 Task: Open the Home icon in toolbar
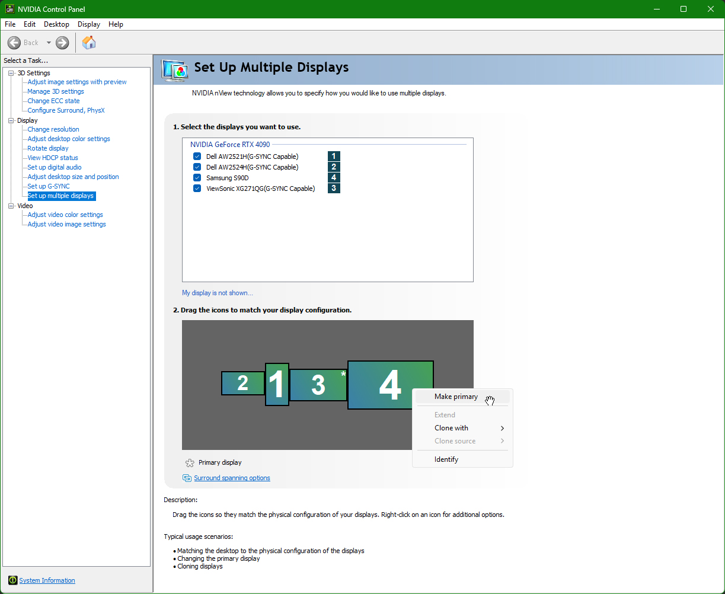pos(89,42)
